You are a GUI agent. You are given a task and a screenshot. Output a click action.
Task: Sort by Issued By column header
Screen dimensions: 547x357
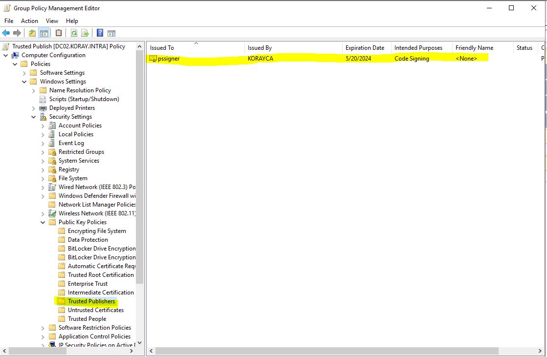(x=293, y=48)
